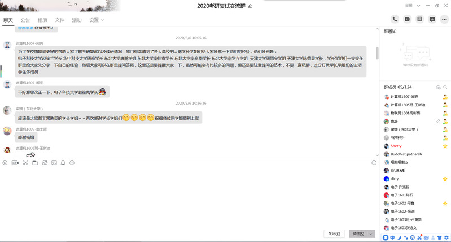Select member Sherry in member list
The width and height of the screenshot is (451, 242).
396,146
